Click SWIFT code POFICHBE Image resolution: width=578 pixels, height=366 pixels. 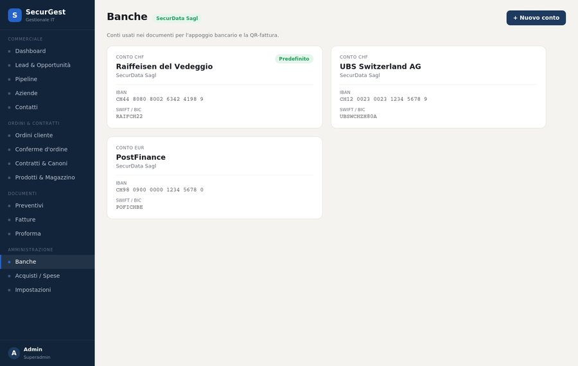(x=129, y=207)
